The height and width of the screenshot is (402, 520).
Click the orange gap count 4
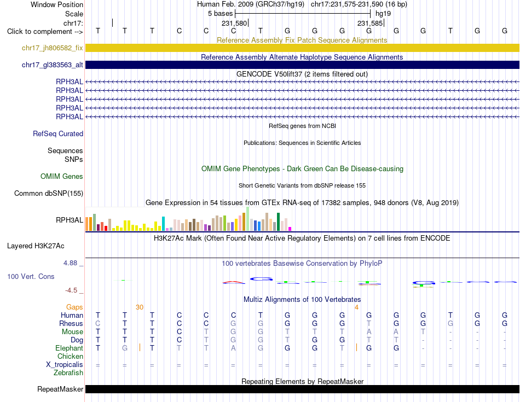356,307
